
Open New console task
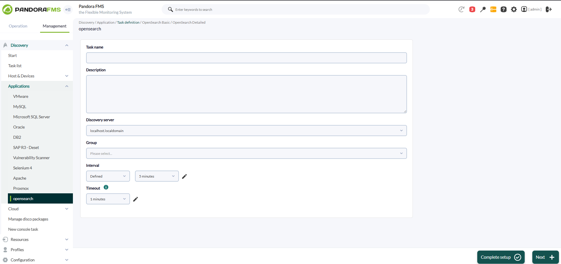pyautogui.click(x=23, y=229)
